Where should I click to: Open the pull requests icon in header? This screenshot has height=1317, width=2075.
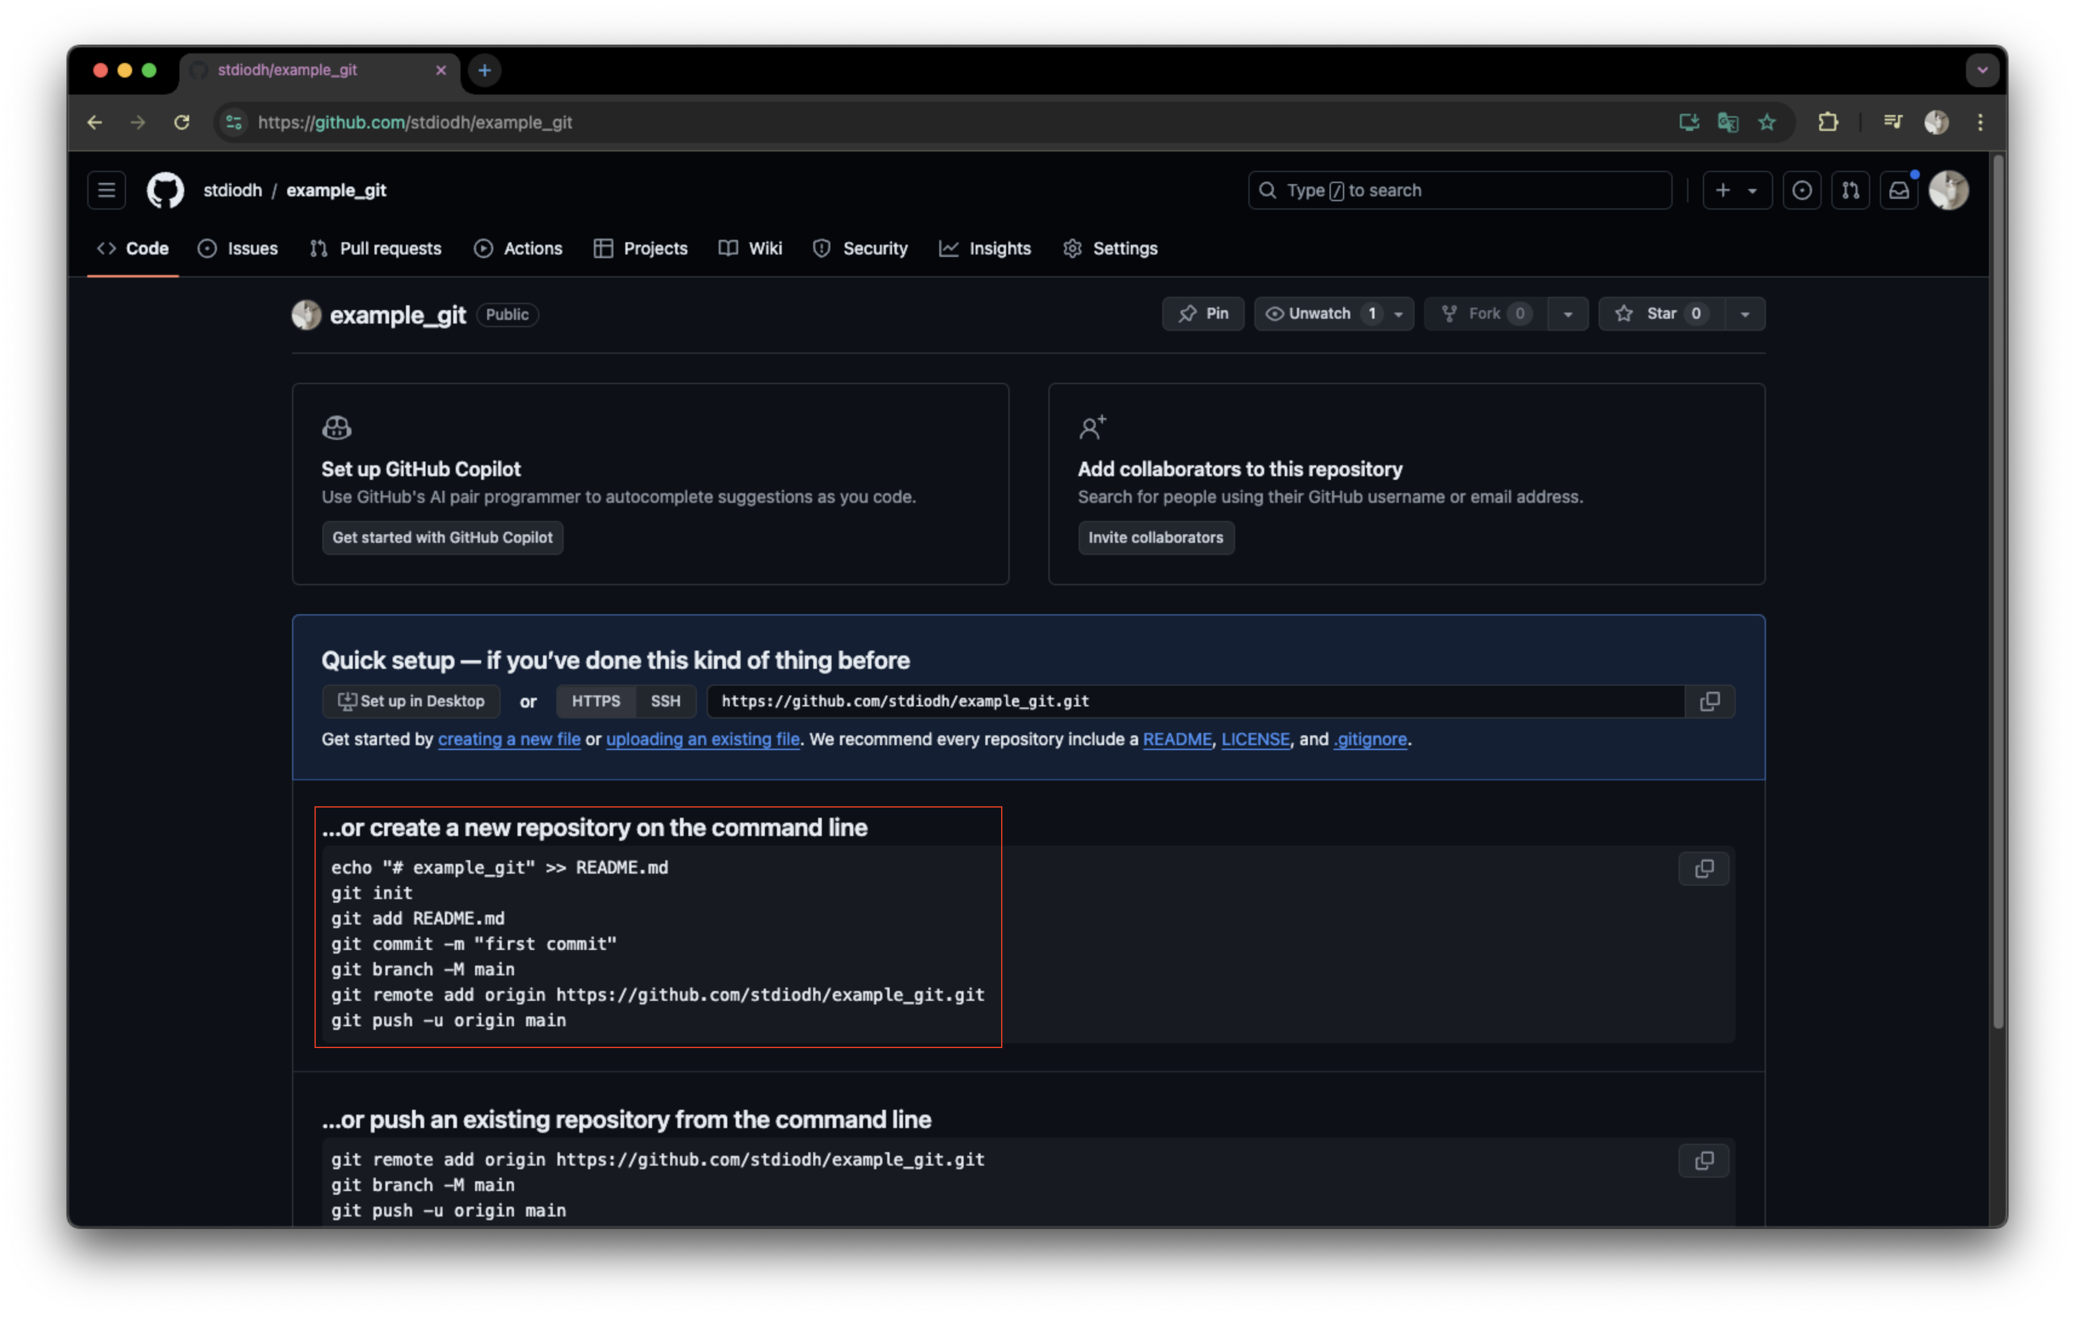click(1850, 190)
